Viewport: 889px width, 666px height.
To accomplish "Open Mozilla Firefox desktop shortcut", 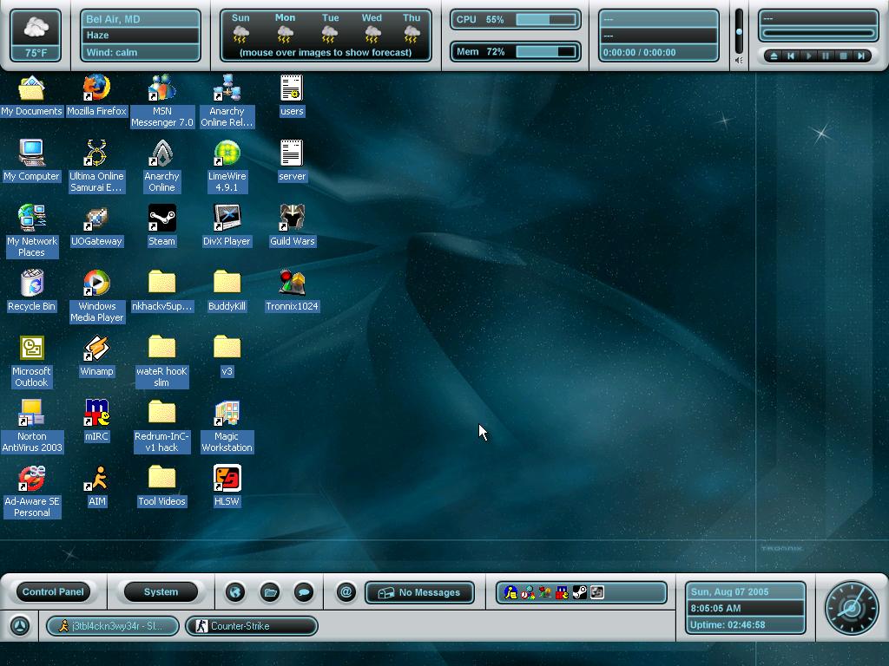I will [96, 88].
